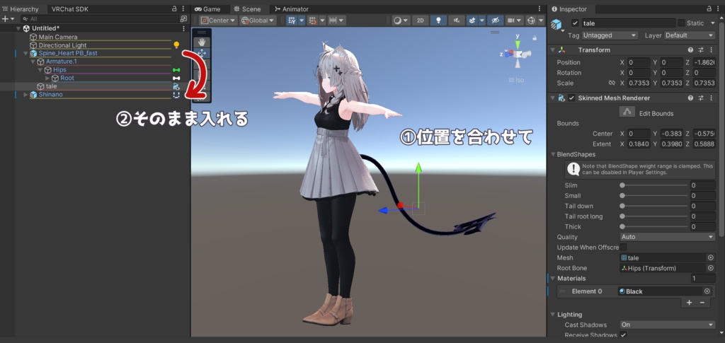Click the white bone icon beside Root
Screen dimensions: 725x343
[x=176, y=78]
